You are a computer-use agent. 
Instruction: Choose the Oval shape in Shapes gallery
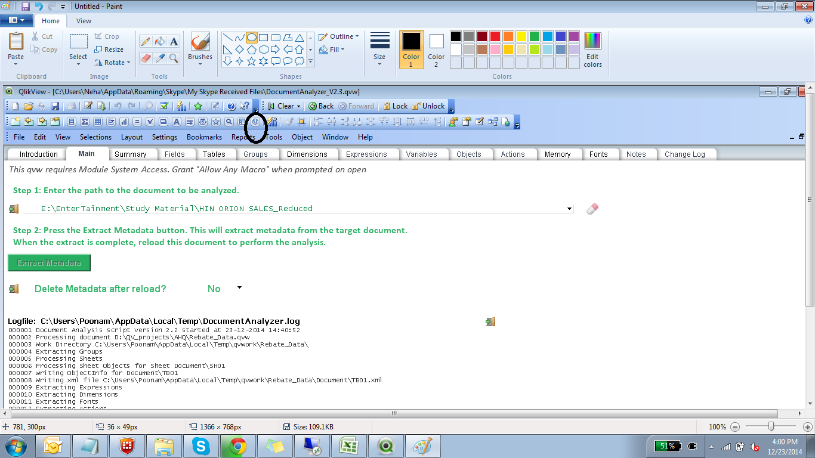252,38
